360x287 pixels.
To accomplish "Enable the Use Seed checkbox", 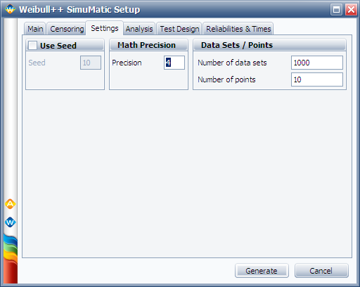I will 32,45.
